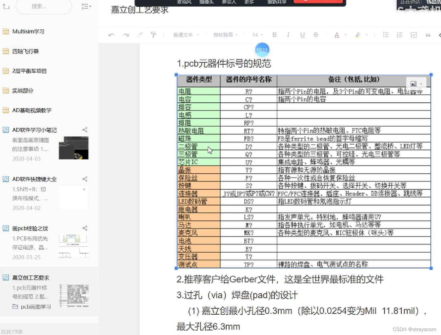Clear formatting with the eraser icon
The width and height of the screenshot is (441, 335).
(140, 35)
